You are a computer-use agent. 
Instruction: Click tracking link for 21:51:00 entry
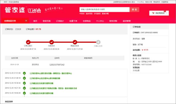[x=51, y=73]
